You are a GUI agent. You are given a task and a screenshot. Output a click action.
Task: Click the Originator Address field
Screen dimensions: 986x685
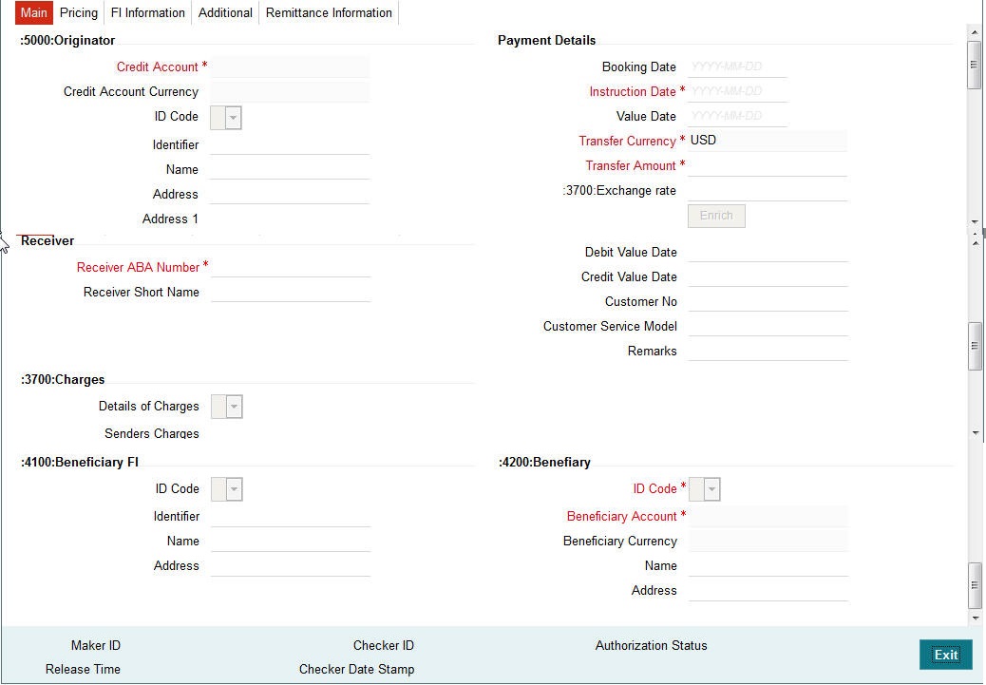(290, 194)
